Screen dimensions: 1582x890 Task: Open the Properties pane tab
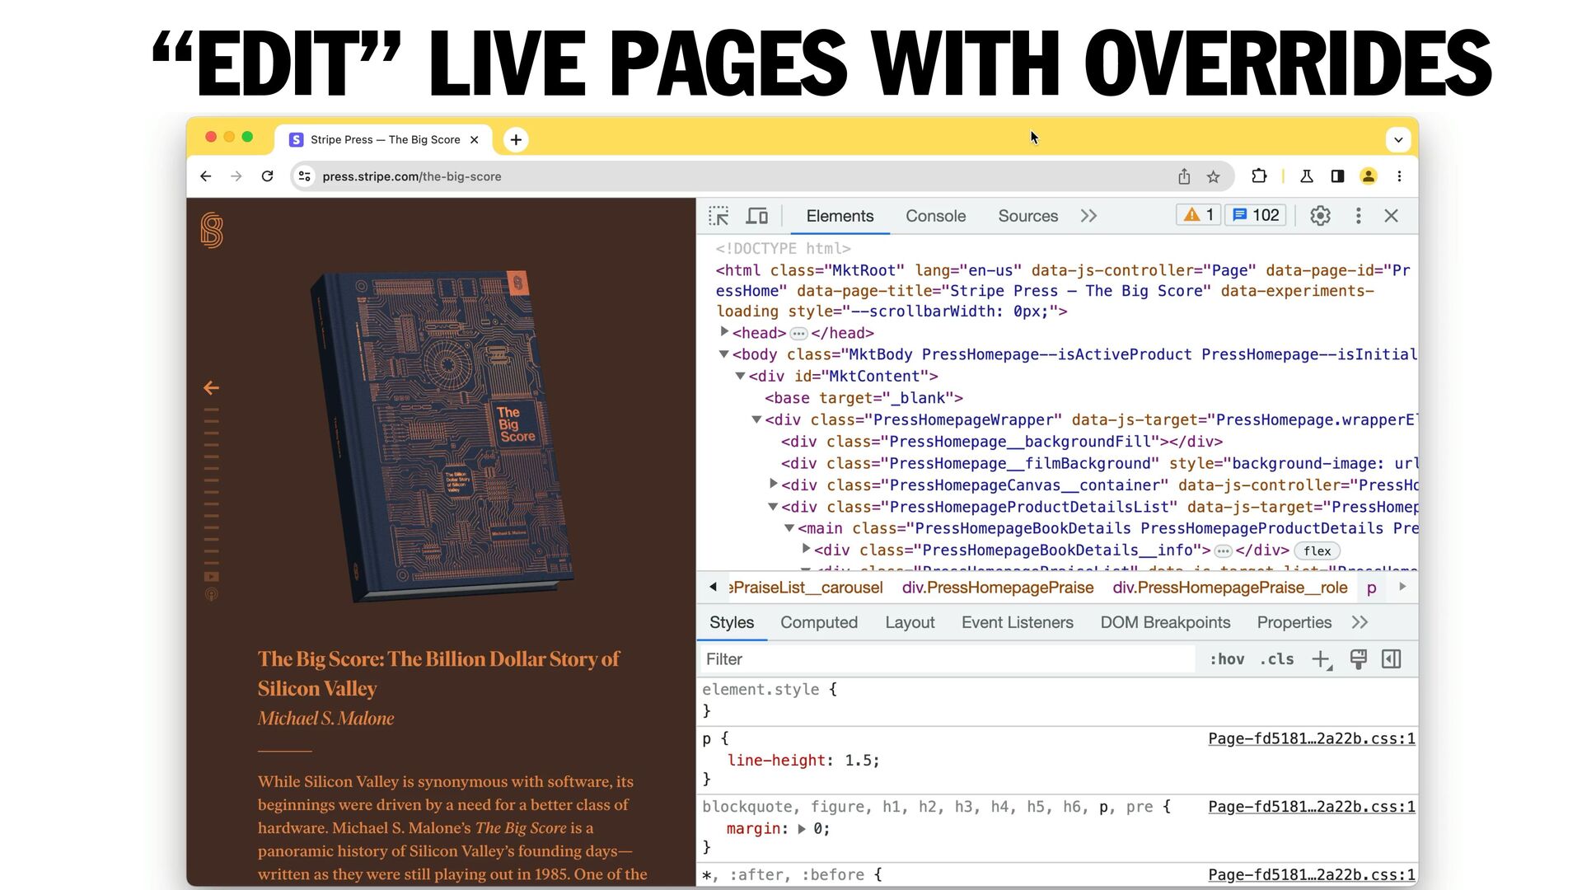point(1294,623)
